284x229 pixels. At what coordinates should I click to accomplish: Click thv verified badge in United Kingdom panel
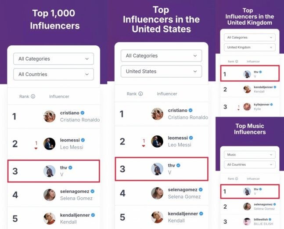pos(261,72)
